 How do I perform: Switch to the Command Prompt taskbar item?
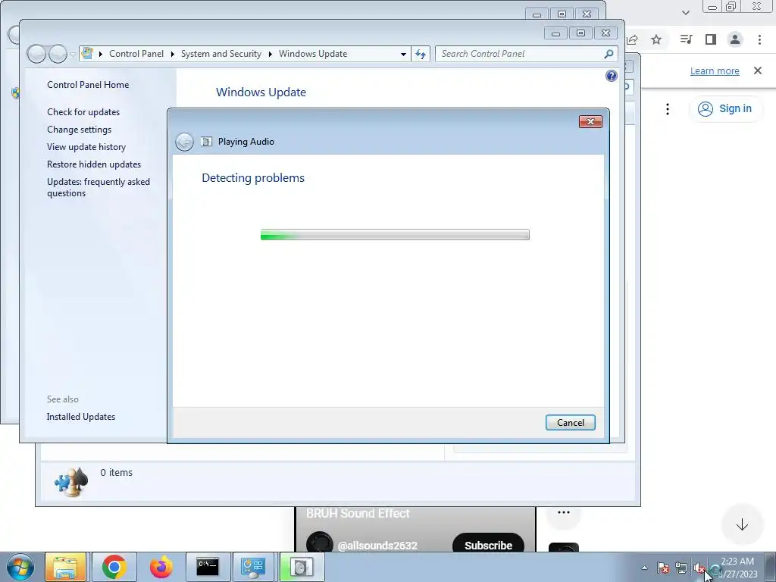pyautogui.click(x=208, y=567)
